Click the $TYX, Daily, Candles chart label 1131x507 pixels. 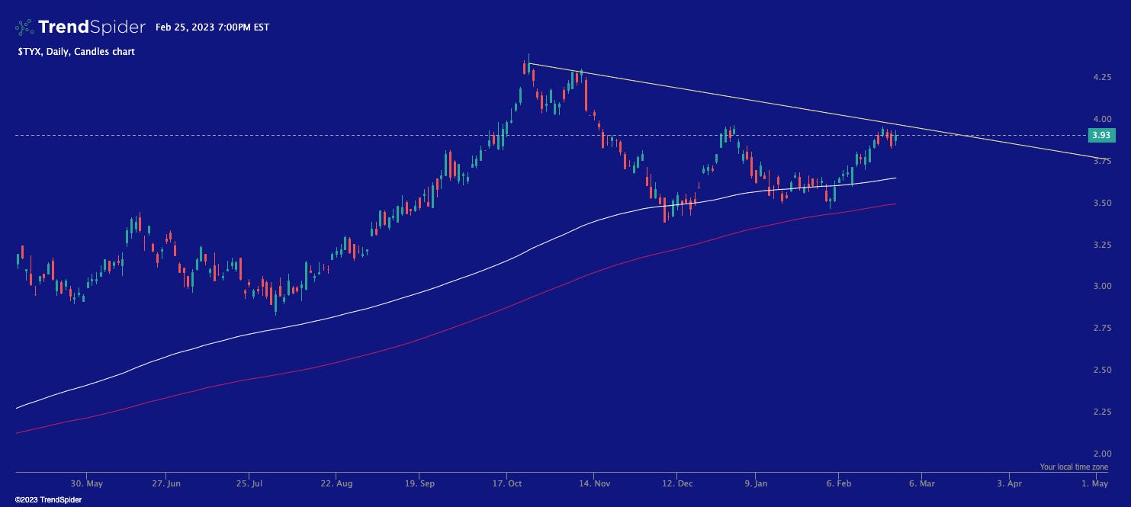pos(75,52)
